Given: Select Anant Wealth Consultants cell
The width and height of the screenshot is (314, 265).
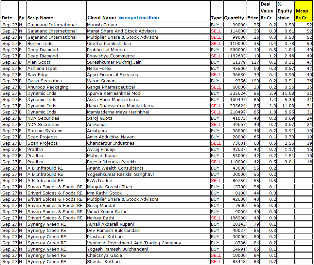Looking at the screenshot, I should coord(148,168).
